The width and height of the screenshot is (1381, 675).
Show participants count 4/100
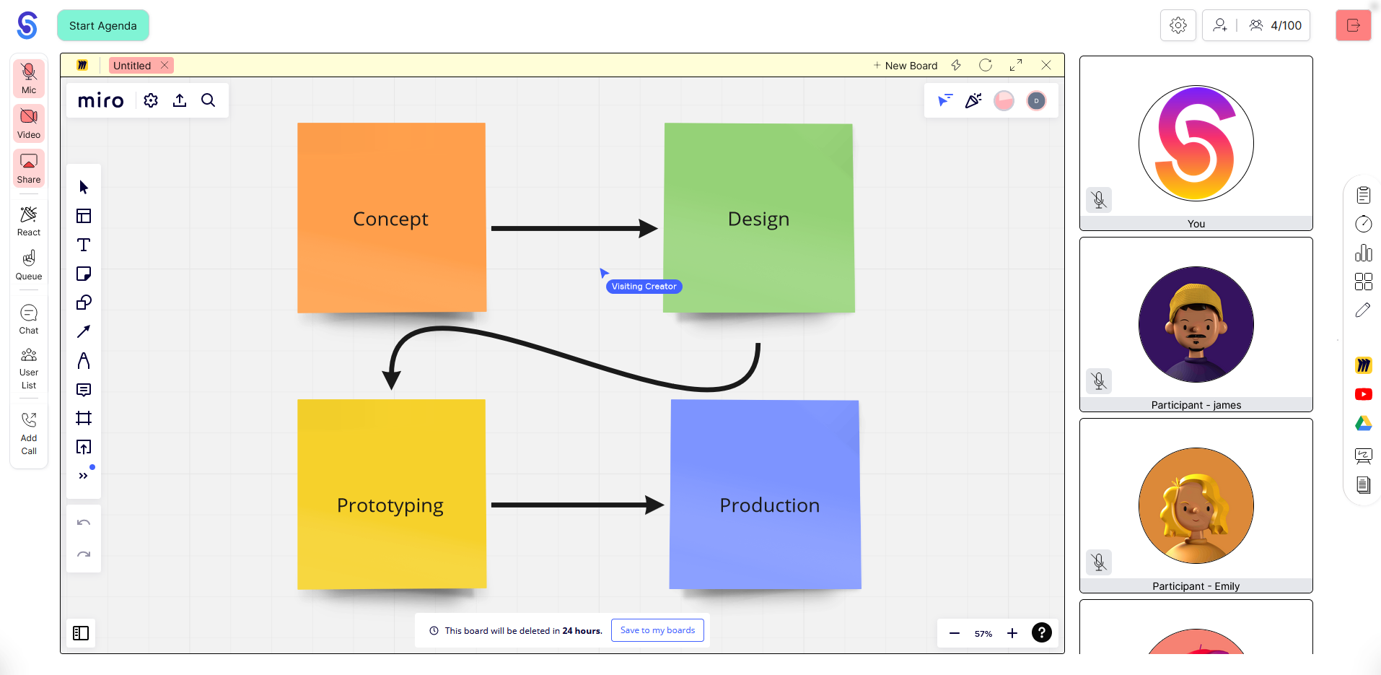pos(1276,25)
